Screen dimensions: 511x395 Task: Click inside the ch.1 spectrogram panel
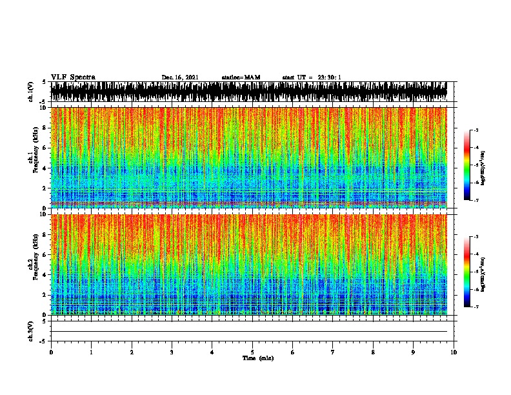coord(249,157)
